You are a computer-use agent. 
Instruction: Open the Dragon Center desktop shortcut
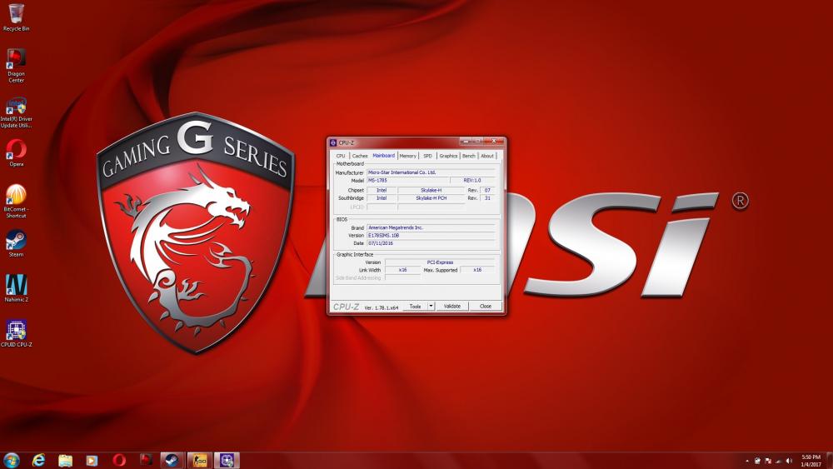click(16, 59)
